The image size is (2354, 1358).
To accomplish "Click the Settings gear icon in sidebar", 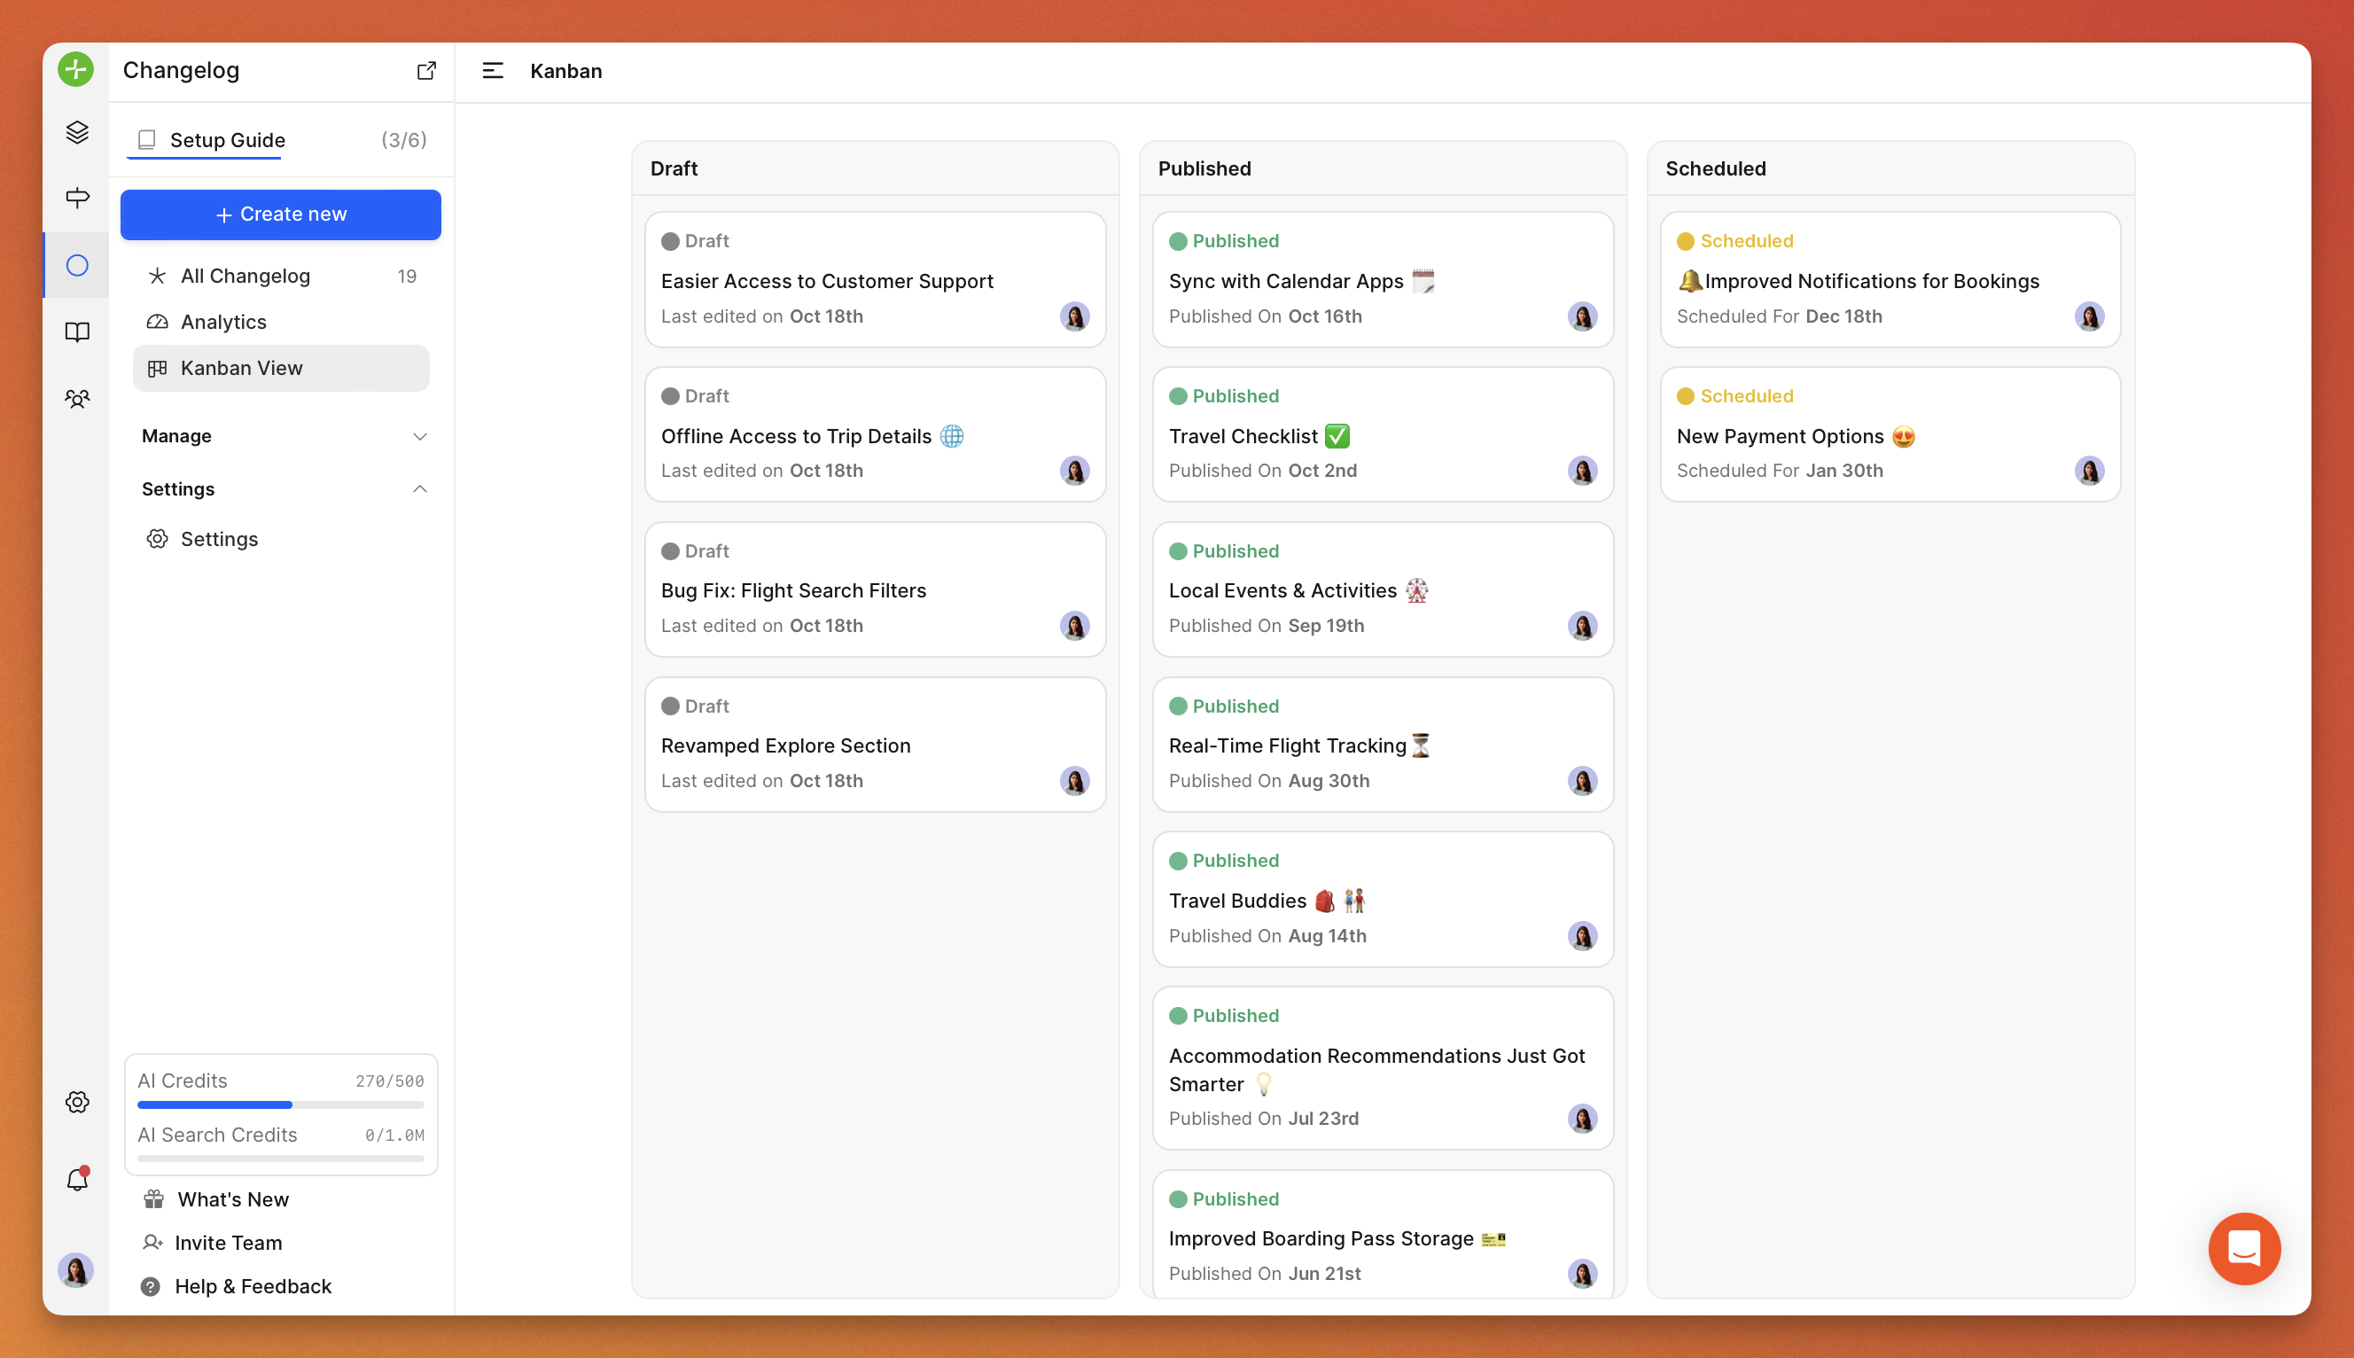I will (158, 539).
